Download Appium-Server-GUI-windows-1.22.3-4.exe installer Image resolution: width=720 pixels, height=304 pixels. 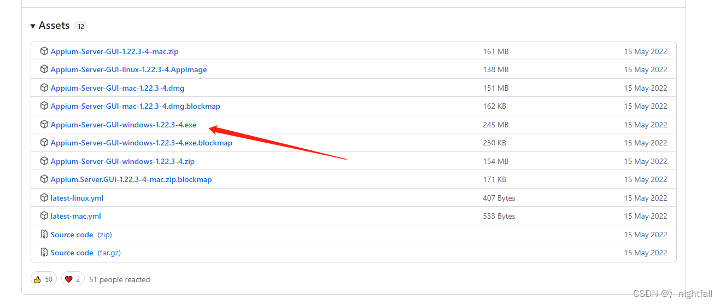(x=124, y=125)
